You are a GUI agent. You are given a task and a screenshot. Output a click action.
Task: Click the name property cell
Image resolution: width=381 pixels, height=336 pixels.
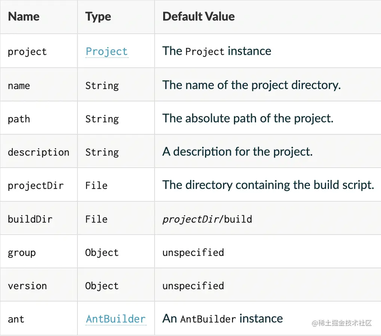click(x=19, y=85)
